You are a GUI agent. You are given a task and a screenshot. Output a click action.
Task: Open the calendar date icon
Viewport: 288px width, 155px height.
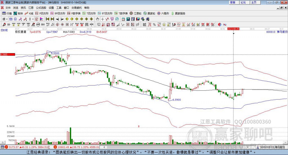tap(123, 19)
